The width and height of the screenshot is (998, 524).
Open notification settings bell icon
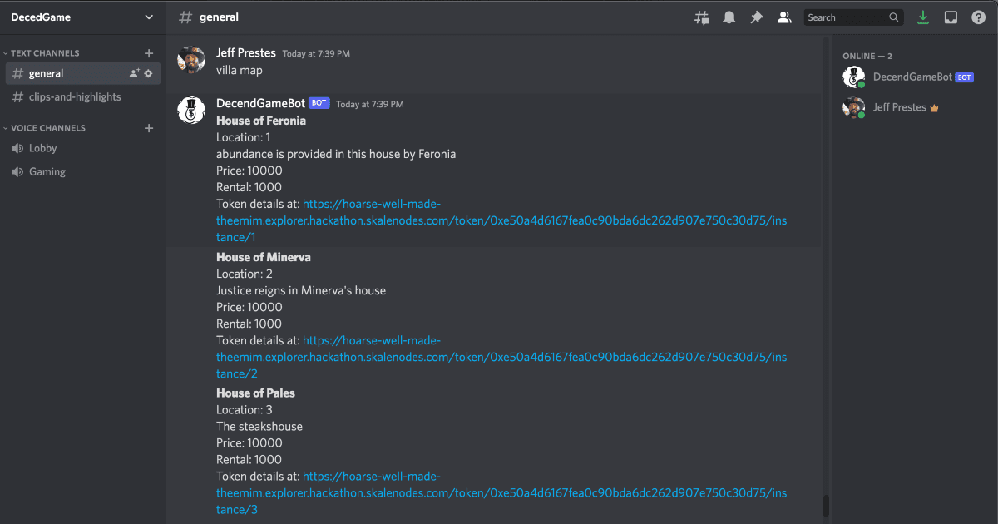729,17
